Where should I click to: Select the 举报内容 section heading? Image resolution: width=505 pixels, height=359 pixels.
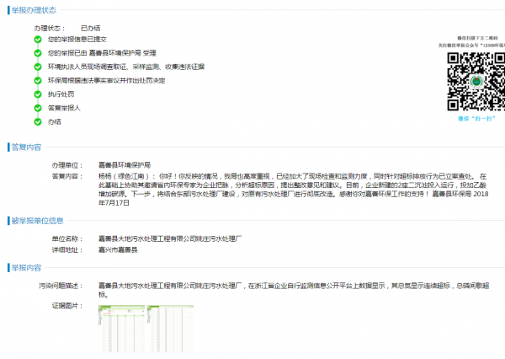26,268
